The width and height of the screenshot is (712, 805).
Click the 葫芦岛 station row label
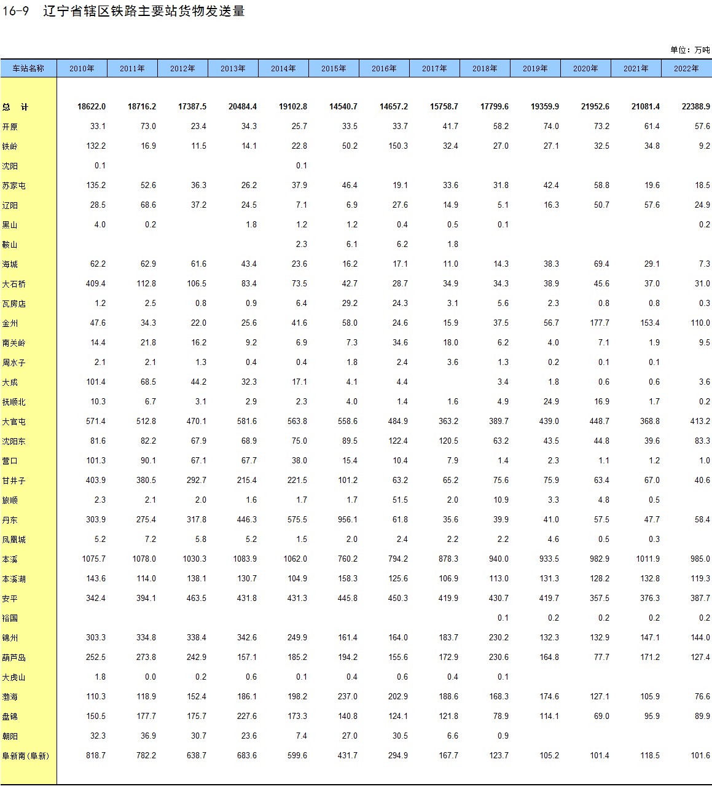[x=14, y=658]
